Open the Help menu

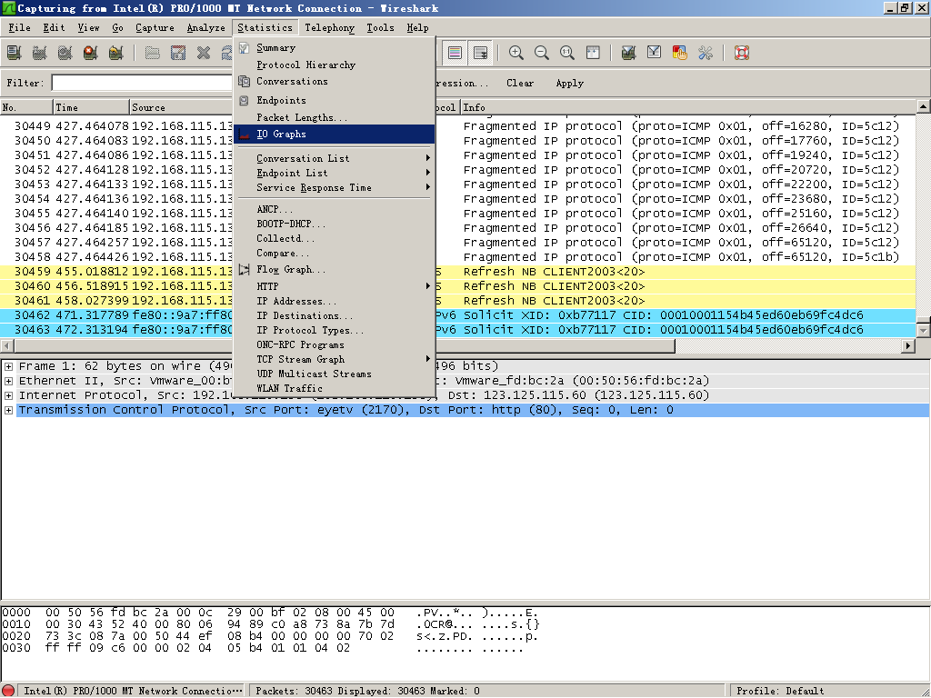click(x=417, y=28)
